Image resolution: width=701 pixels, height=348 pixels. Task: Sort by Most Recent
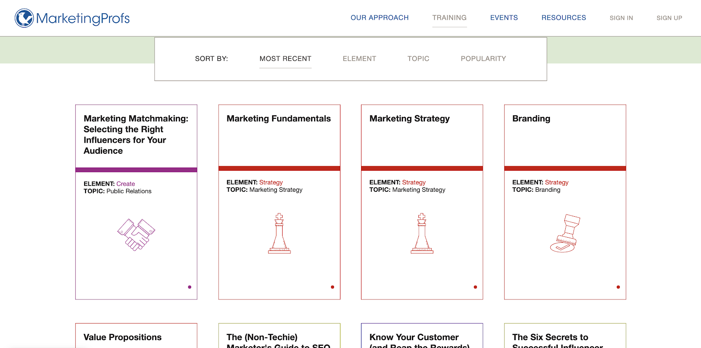[285, 59]
